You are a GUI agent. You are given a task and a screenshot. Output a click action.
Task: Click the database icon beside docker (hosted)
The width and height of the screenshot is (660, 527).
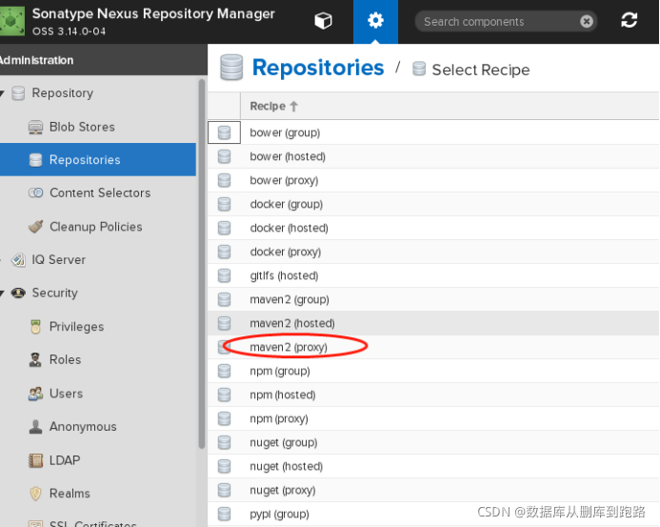pyautogui.click(x=225, y=228)
